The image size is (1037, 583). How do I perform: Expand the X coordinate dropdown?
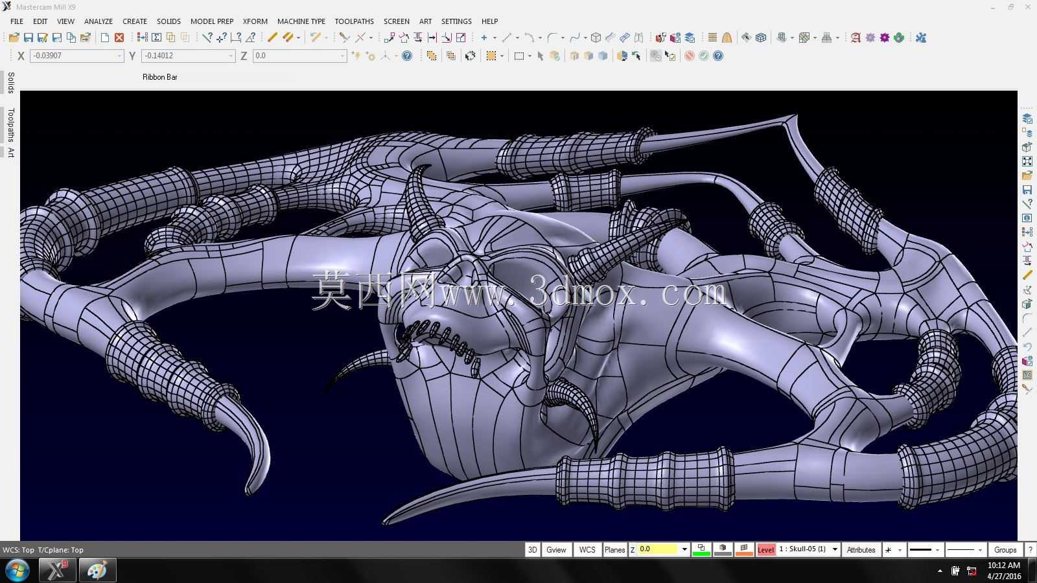click(x=119, y=56)
